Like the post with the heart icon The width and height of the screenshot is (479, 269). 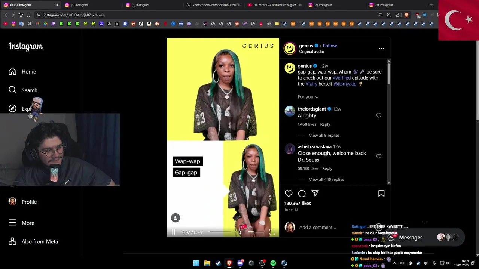click(x=289, y=194)
